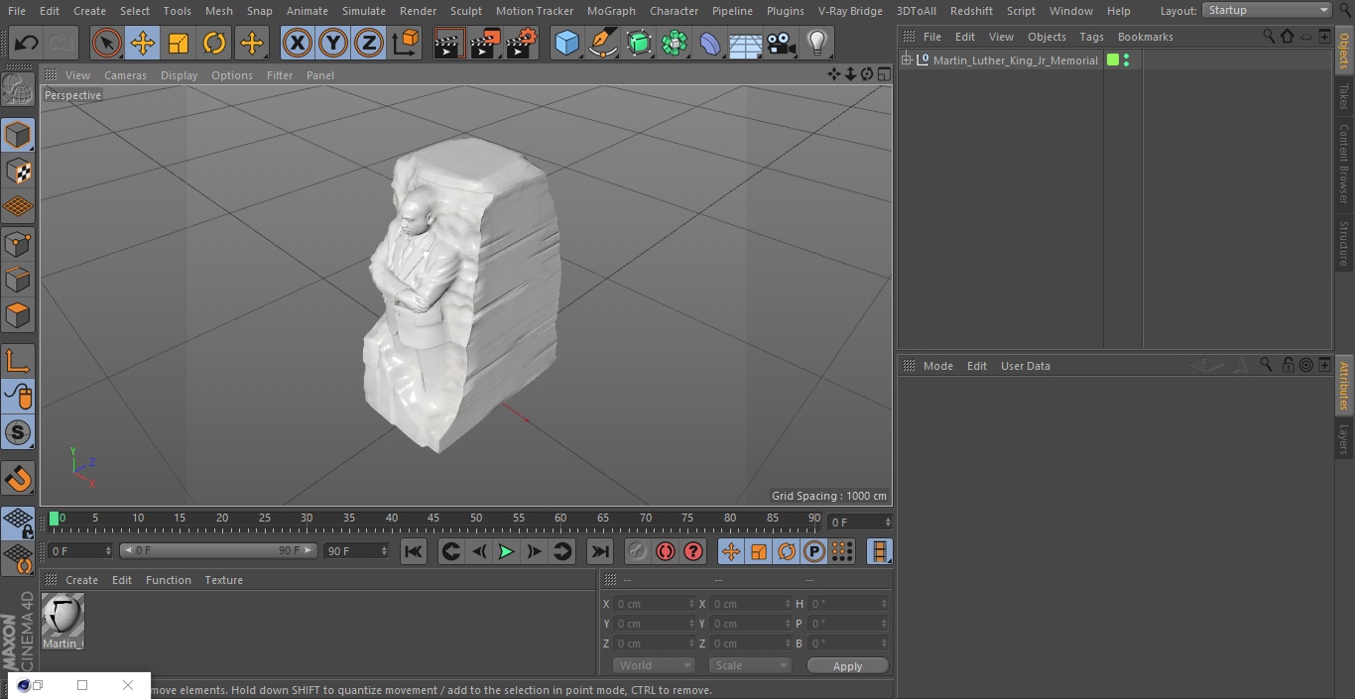This screenshot has width=1355, height=699.
Task: Play the animation forward
Action: (x=506, y=551)
